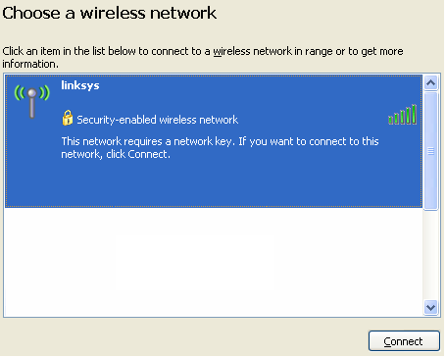This screenshot has width=446, height=358.
Task: Click the green signal strength bars
Action: [402, 115]
